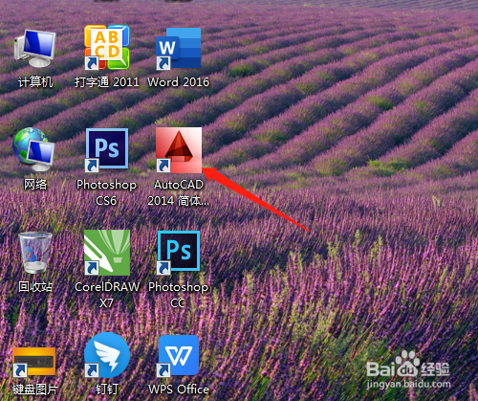Select the 网络 (Network) desktop icon
The width and height of the screenshot is (478, 401).
coord(33,149)
